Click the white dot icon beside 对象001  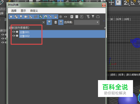pyautogui.click(x=17, y=32)
